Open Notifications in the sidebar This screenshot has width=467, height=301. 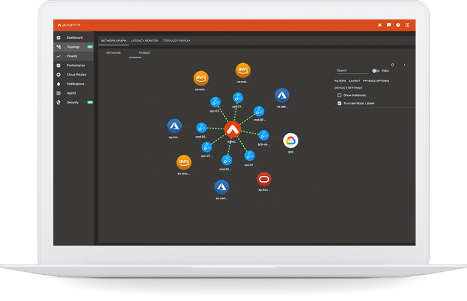73,84
